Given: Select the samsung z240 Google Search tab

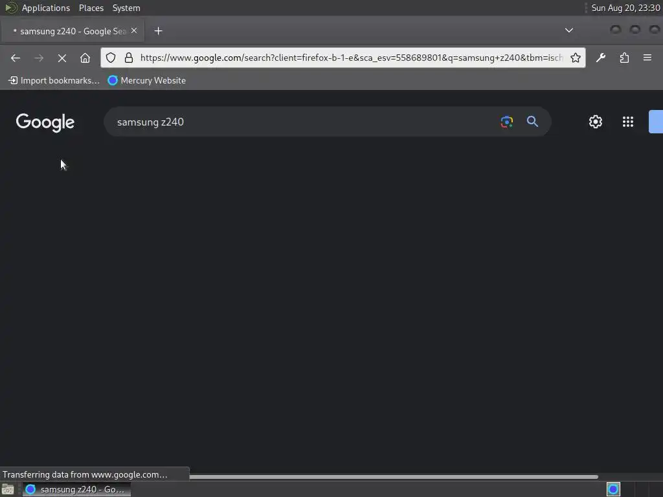Looking at the screenshot, I should [73, 31].
